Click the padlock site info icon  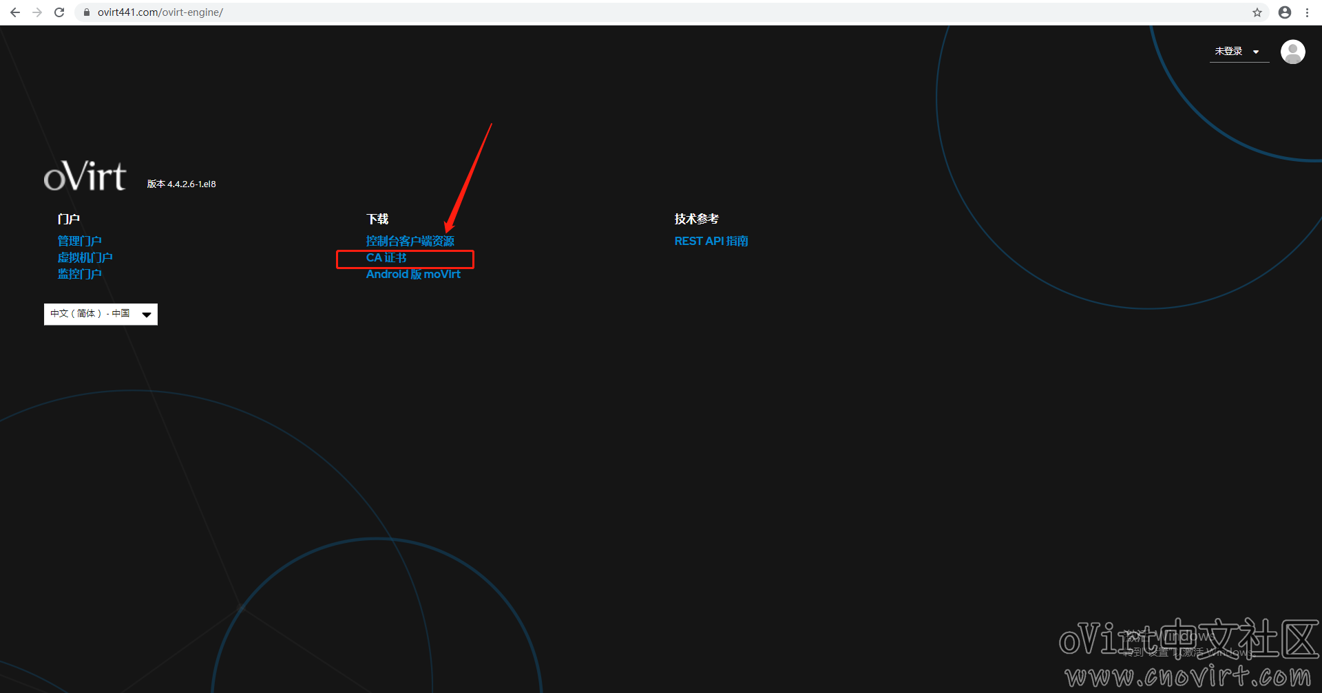click(x=87, y=12)
